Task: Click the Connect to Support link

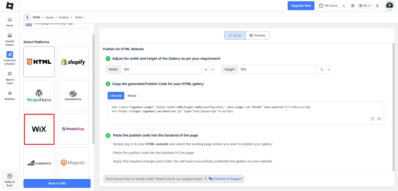Action: pos(225,179)
